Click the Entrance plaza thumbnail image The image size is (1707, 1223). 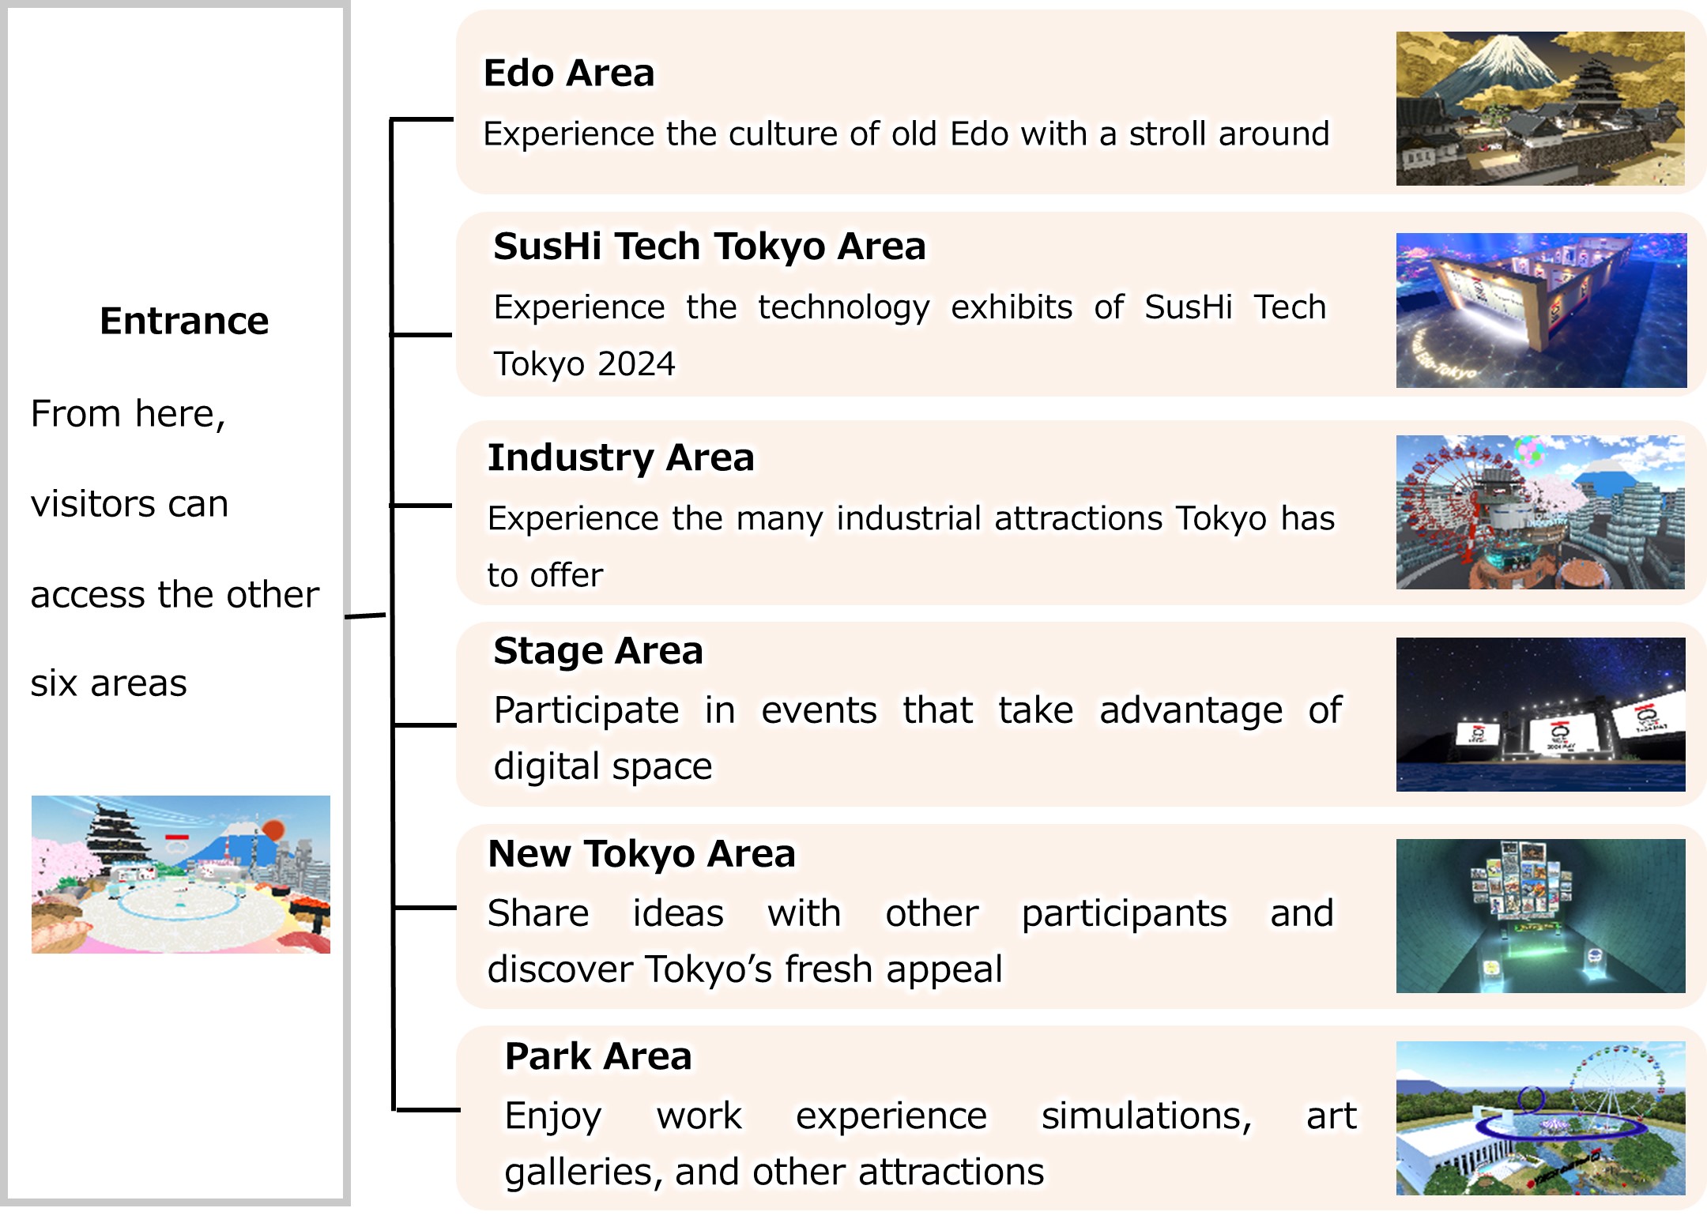[180, 874]
